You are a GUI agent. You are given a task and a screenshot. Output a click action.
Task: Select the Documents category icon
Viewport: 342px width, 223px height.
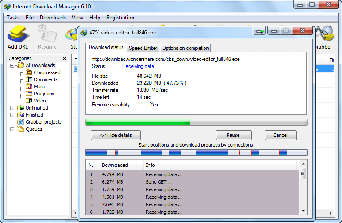pos(29,79)
